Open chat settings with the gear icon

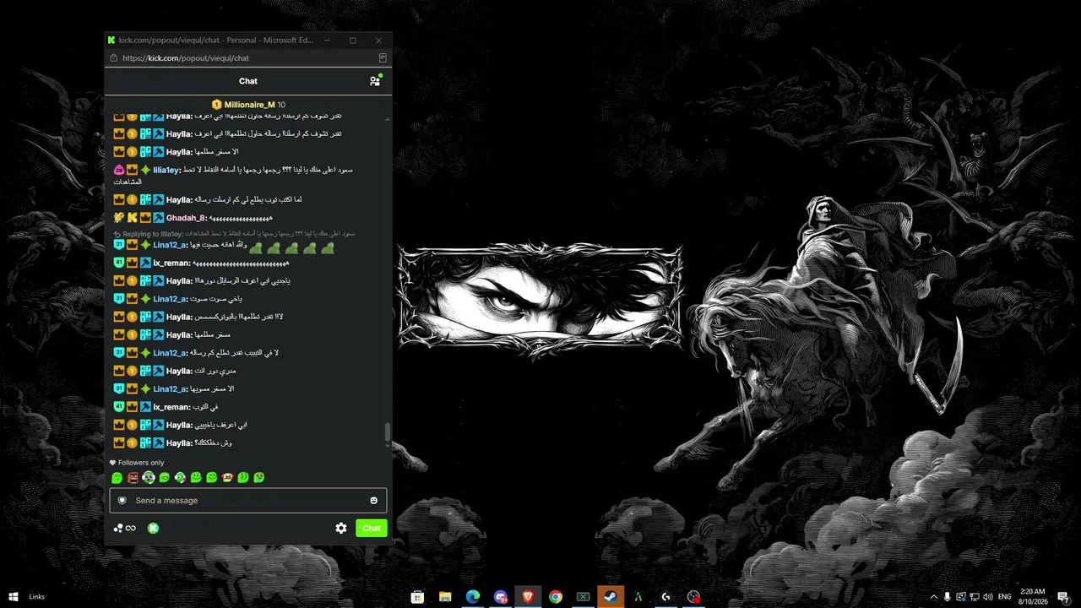[341, 528]
